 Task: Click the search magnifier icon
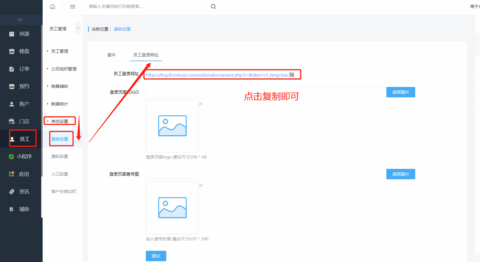[213, 6]
